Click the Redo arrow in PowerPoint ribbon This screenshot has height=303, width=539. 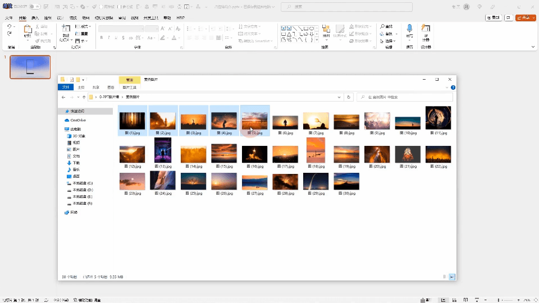pyautogui.click(x=10, y=34)
